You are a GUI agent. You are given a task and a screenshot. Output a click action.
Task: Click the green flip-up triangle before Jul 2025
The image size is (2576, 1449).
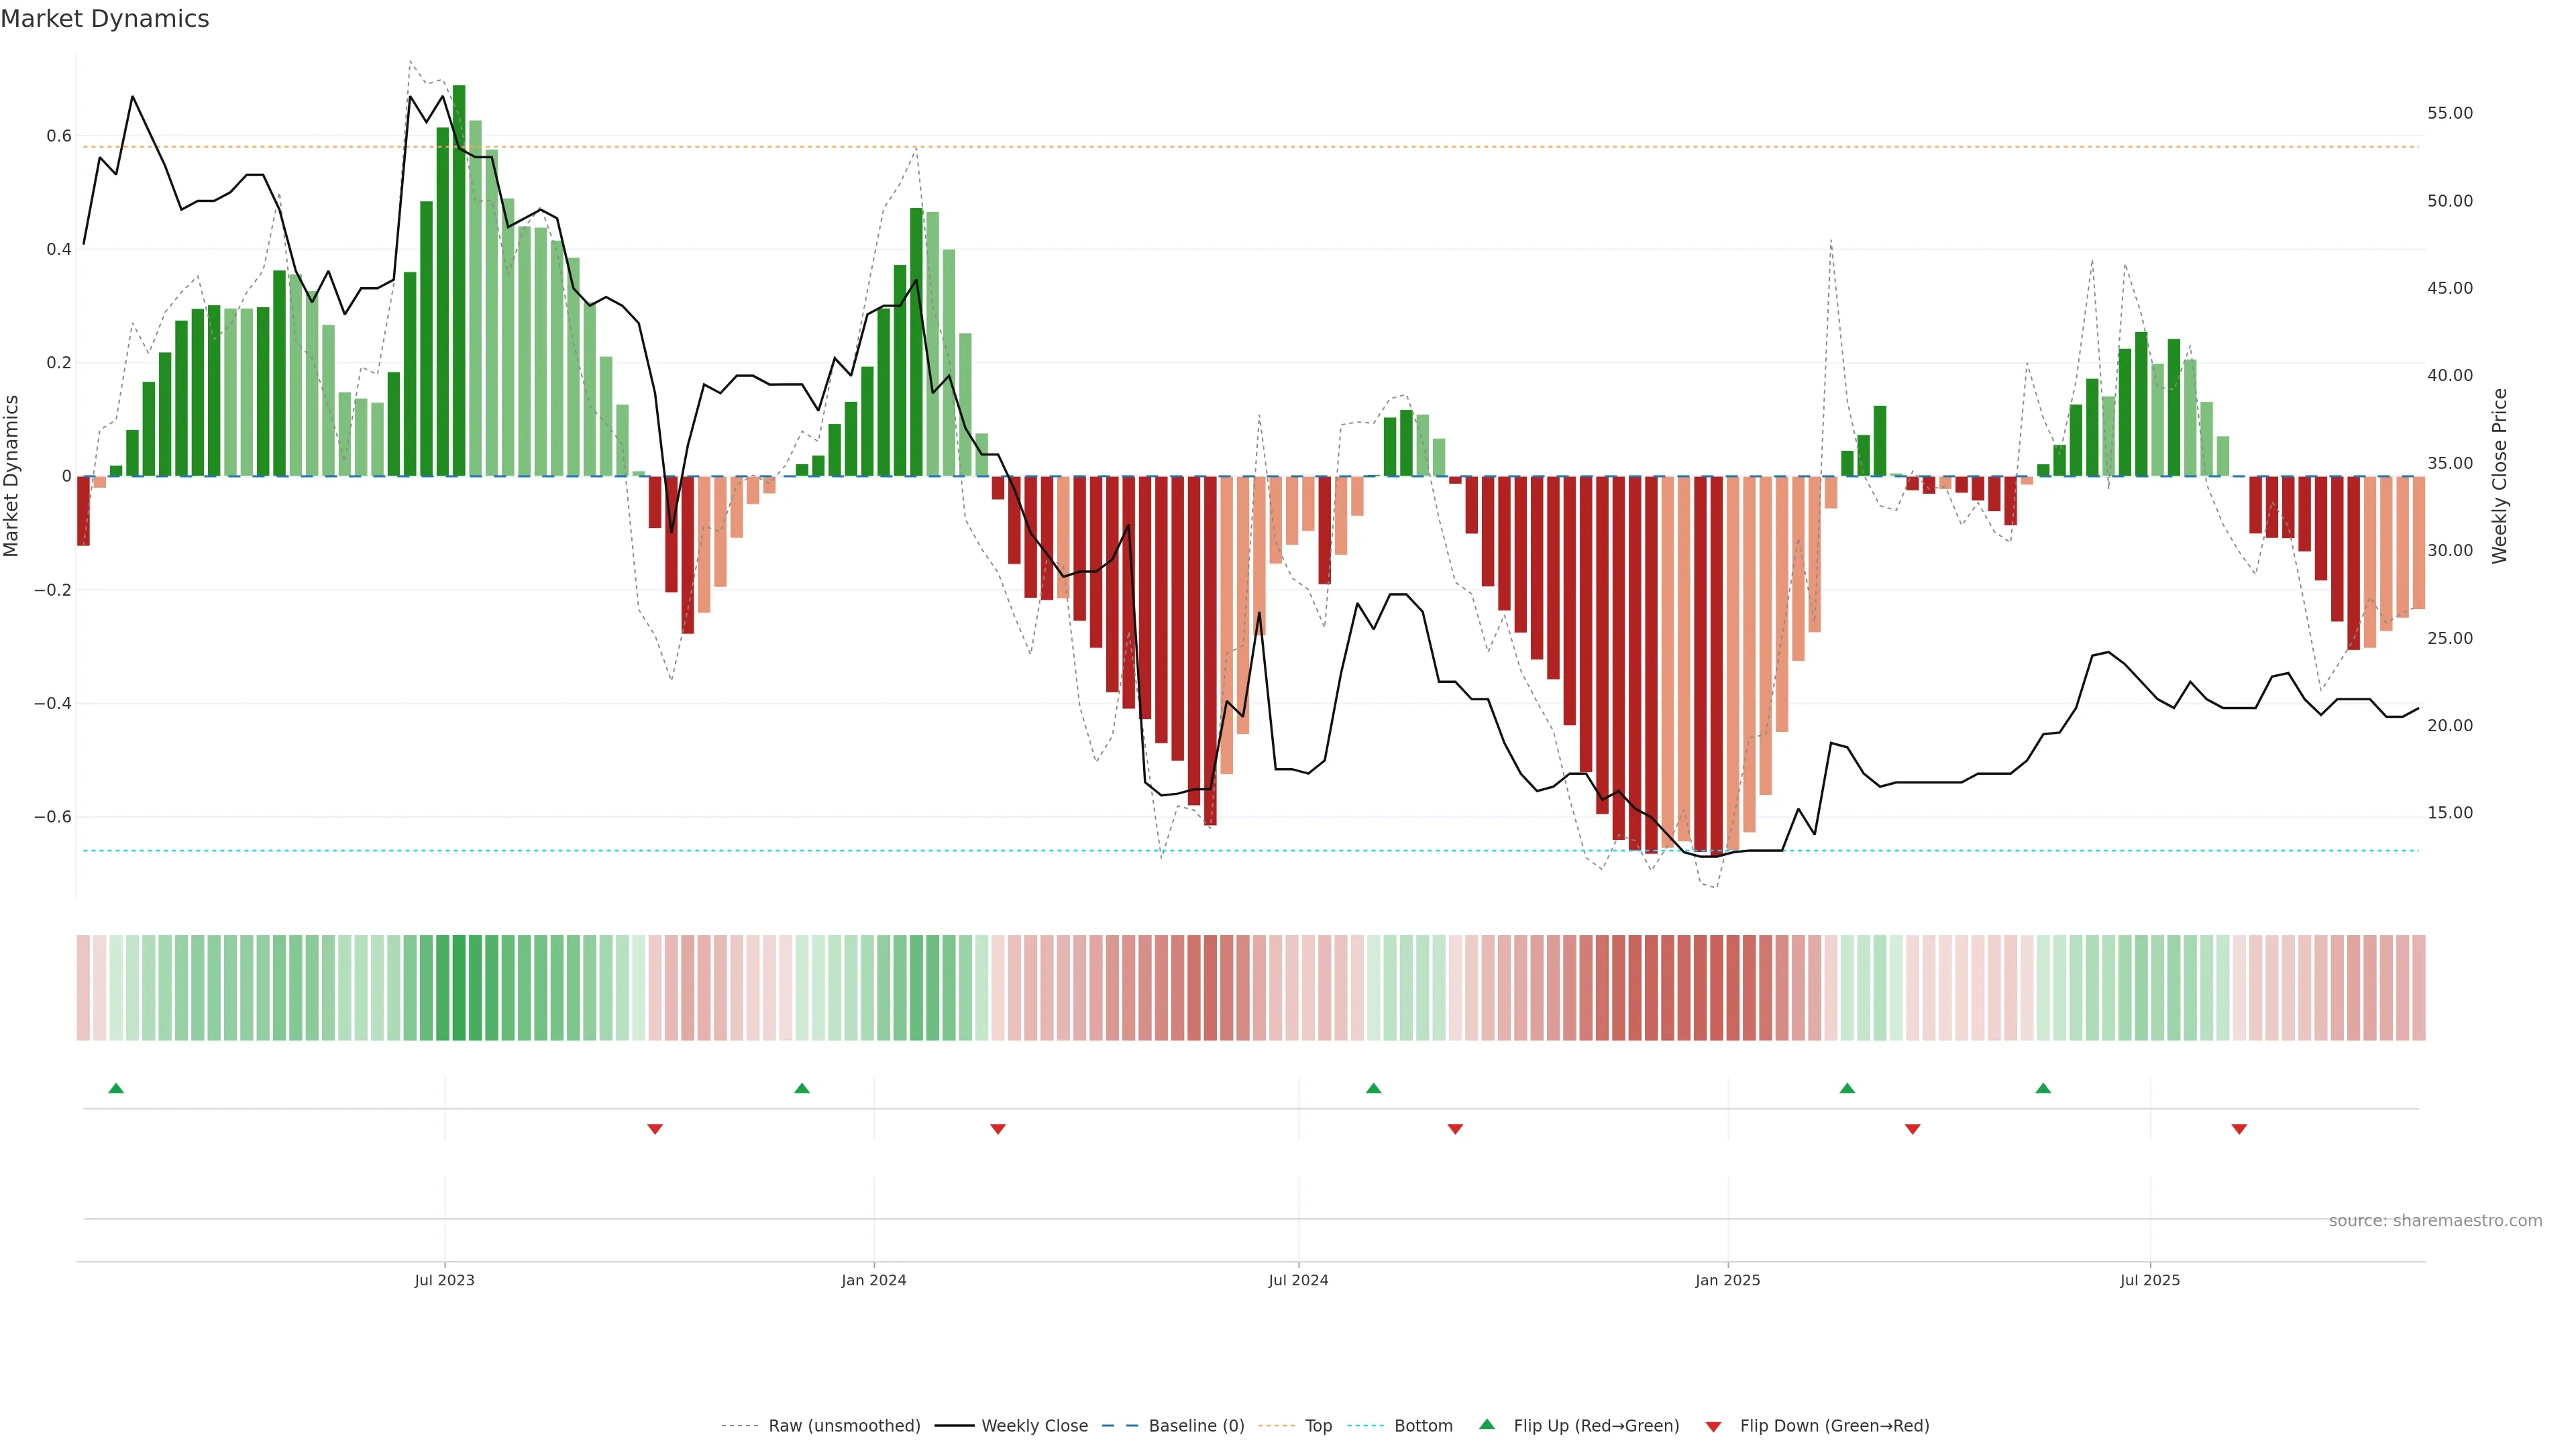click(2043, 1088)
